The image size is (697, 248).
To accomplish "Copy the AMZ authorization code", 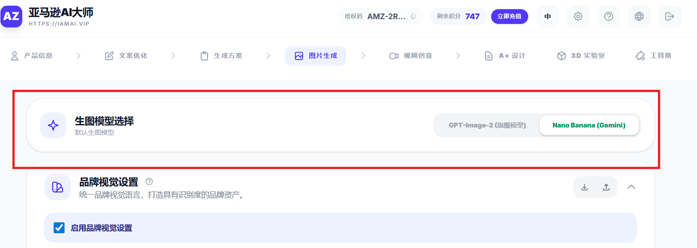I will click(x=413, y=17).
